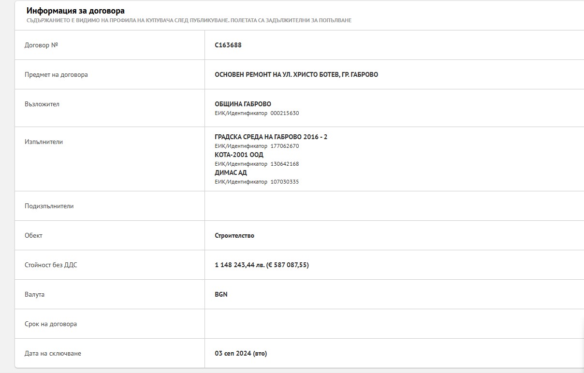584x373 pixels.
Task: Click the signing date 03 сеп 2024
Action: click(241, 353)
